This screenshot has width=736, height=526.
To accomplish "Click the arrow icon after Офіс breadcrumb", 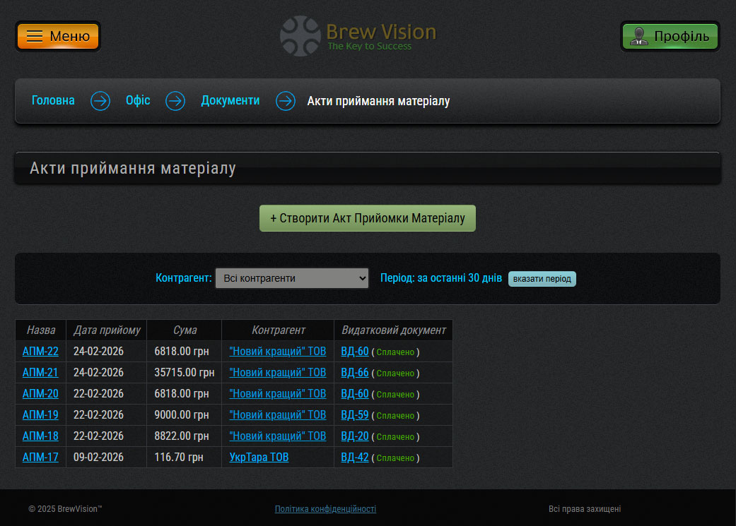I will pos(175,101).
